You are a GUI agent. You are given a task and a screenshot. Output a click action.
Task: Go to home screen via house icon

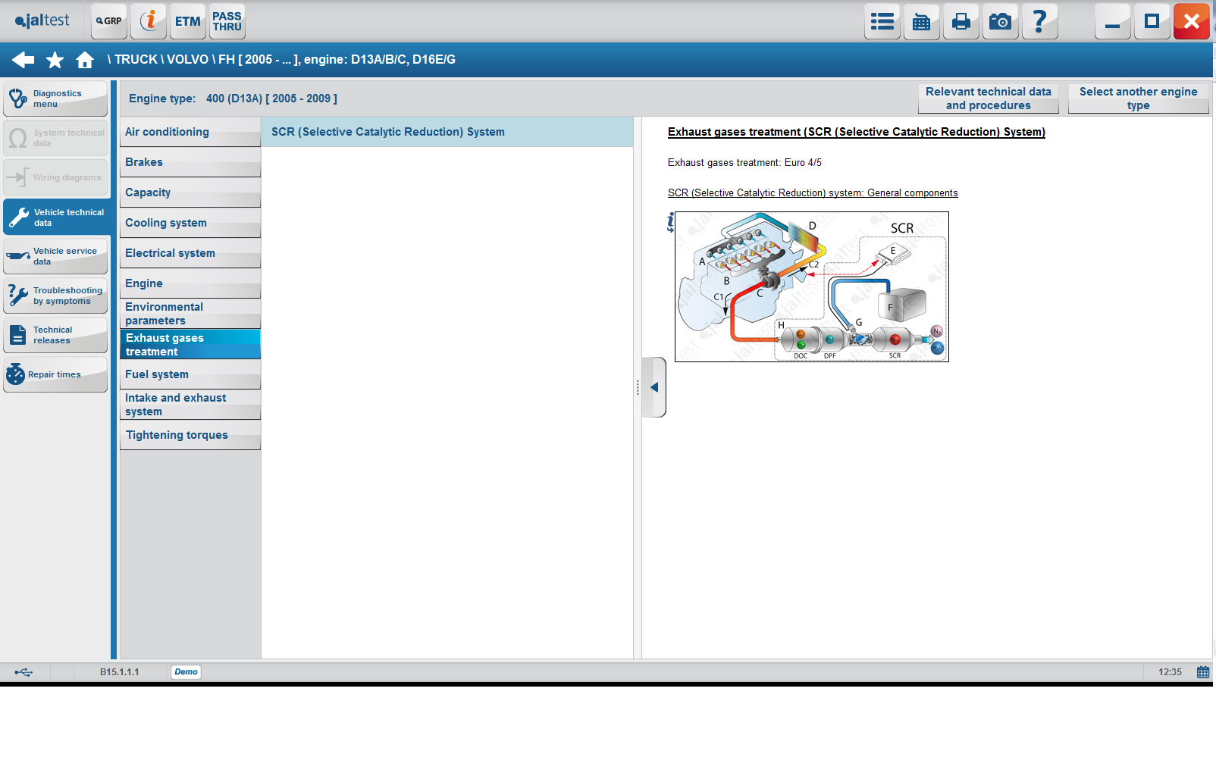pos(85,60)
